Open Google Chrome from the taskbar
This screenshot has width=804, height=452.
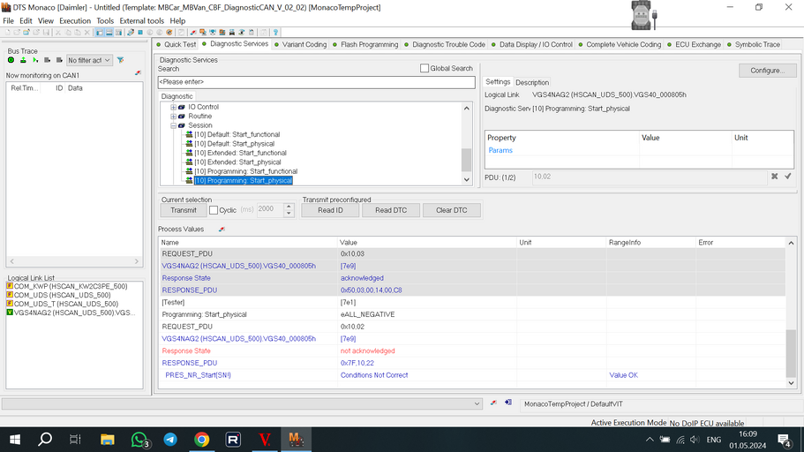tap(201, 440)
